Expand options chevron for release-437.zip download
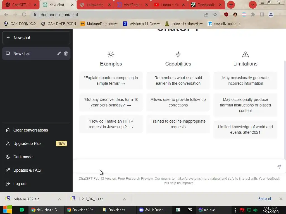This screenshot has width=286, height=214. coord(59,199)
